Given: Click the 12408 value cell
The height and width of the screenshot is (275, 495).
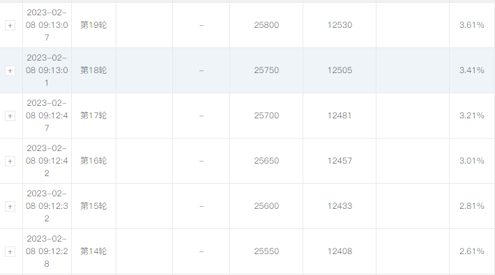Looking at the screenshot, I should [340, 251].
